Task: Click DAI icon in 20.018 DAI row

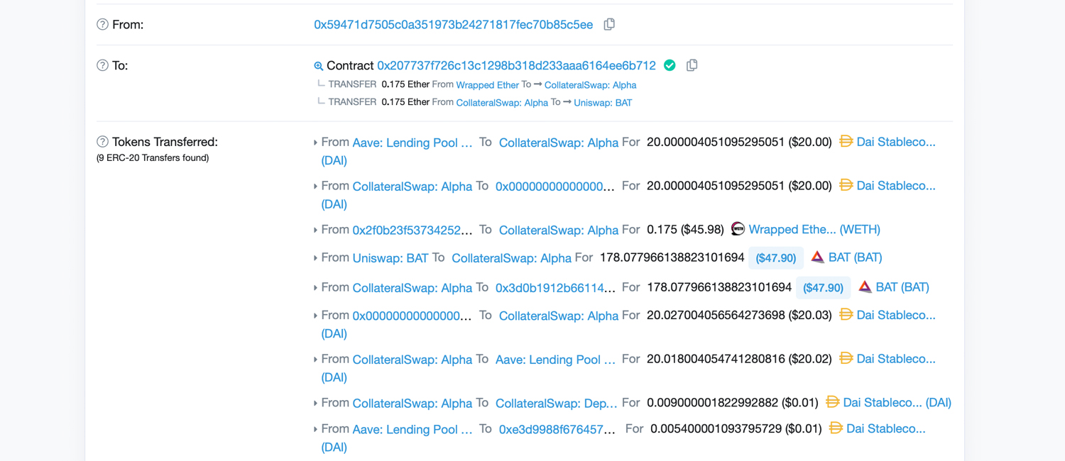Action: [846, 358]
